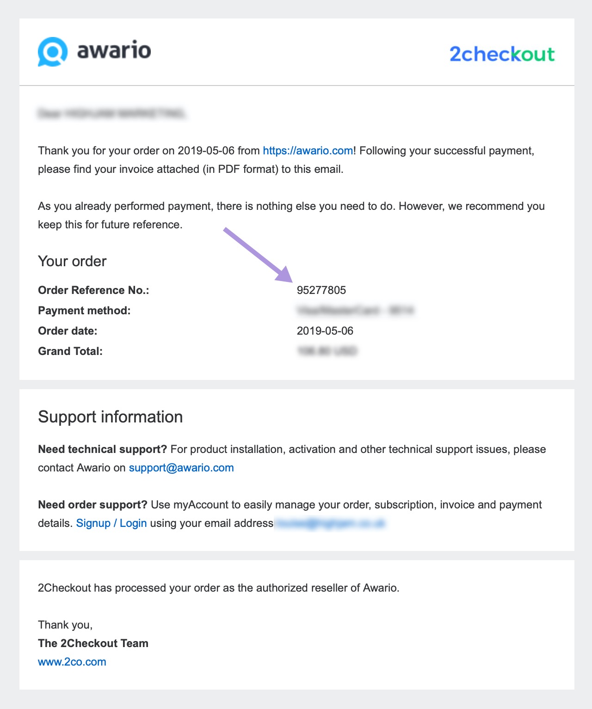
Task: Click the purple arrow annotation
Action: point(259,255)
